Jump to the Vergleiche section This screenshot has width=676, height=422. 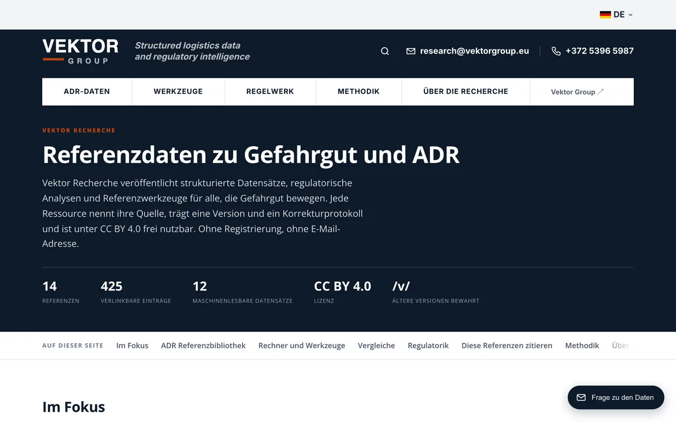tap(376, 345)
